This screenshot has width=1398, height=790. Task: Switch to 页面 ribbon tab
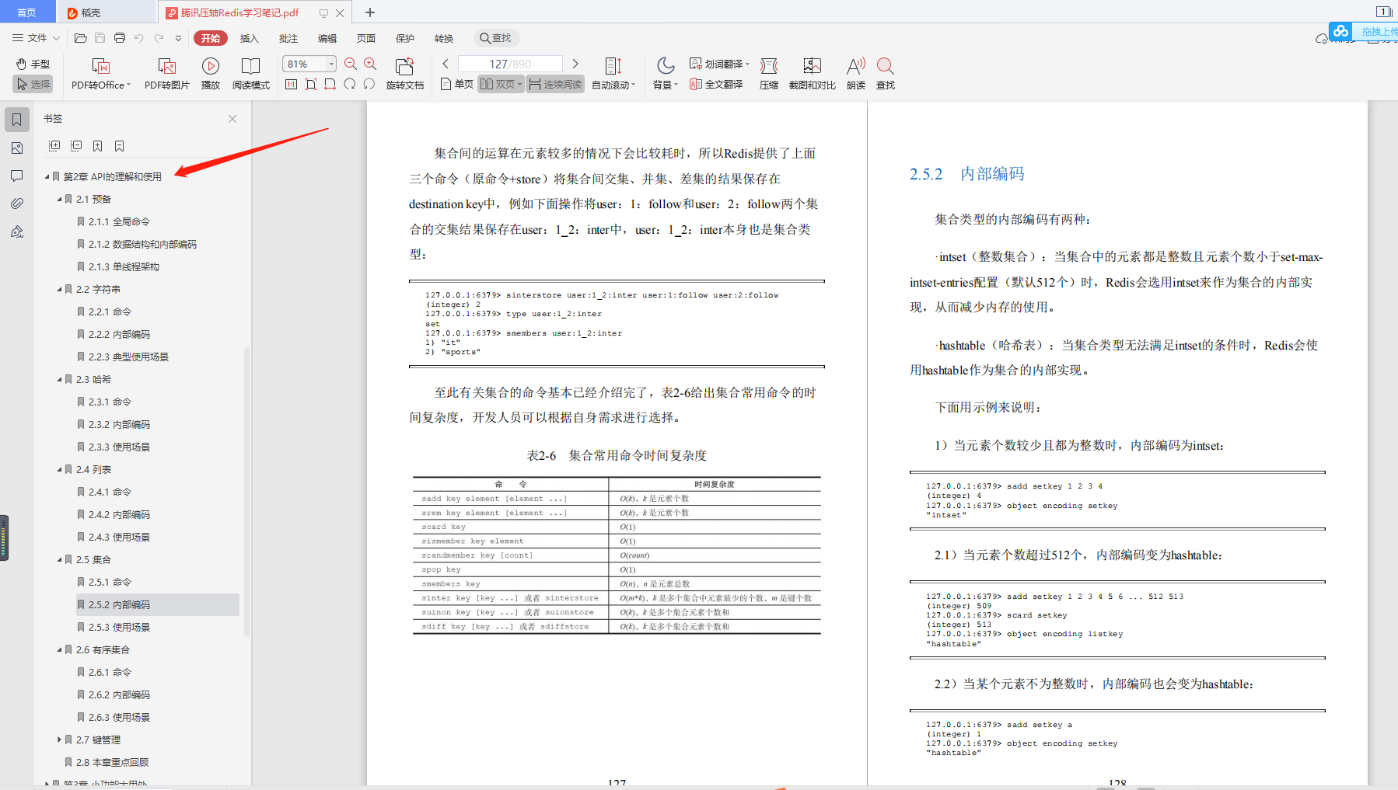365,38
